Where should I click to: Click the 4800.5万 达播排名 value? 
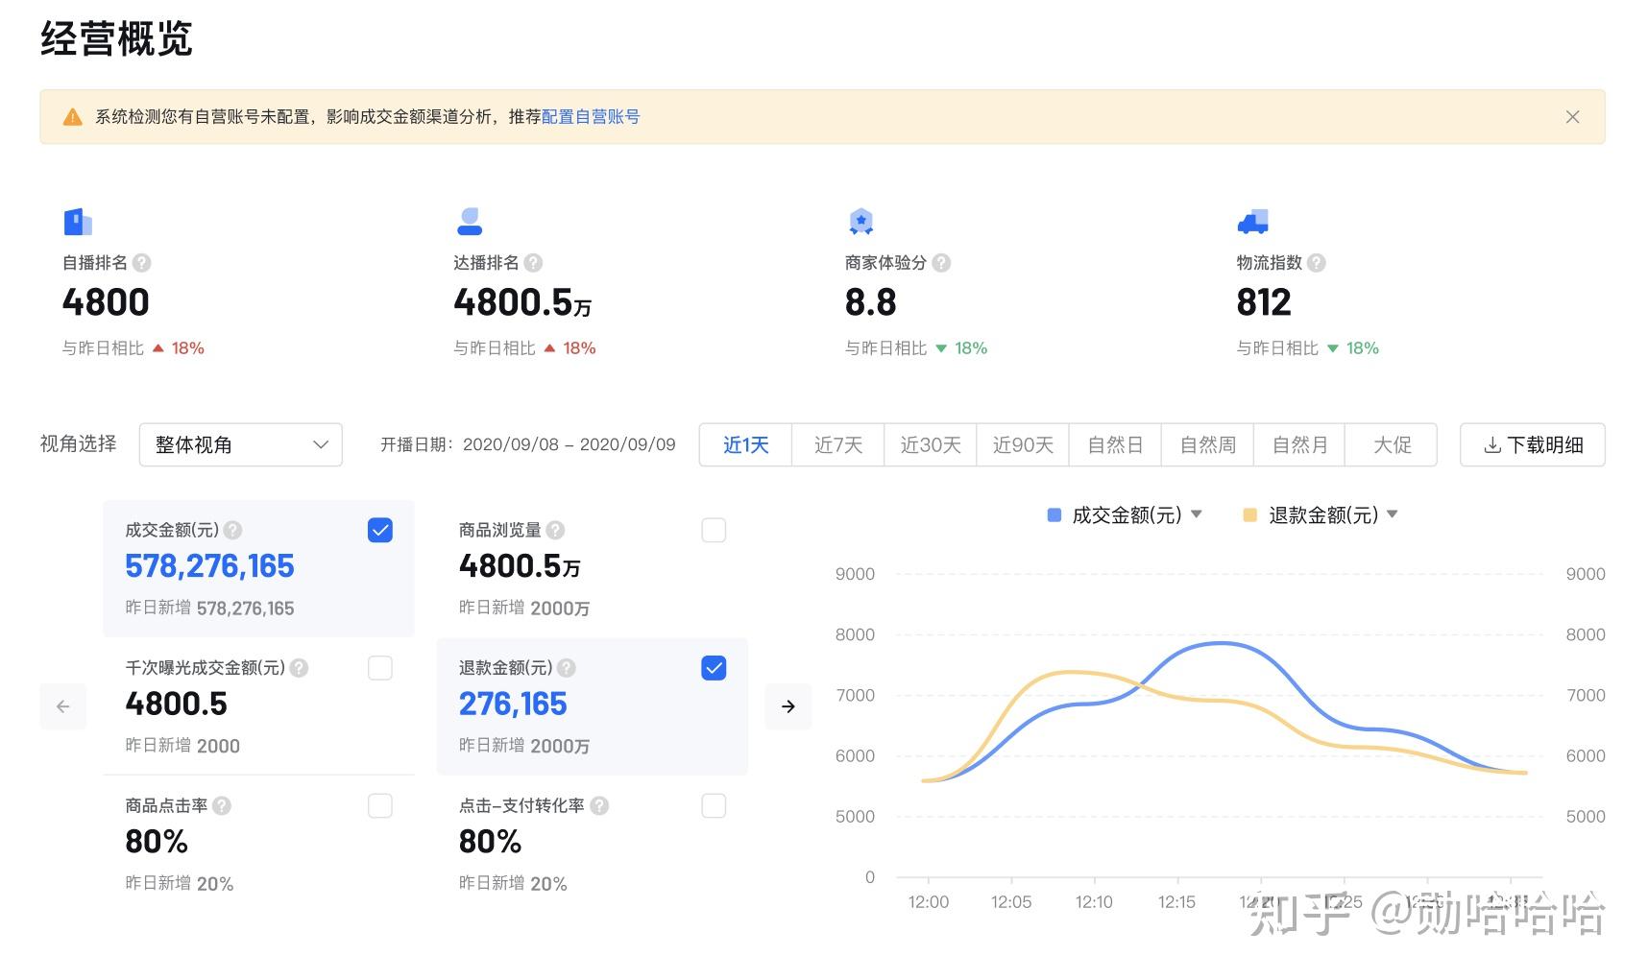click(522, 303)
